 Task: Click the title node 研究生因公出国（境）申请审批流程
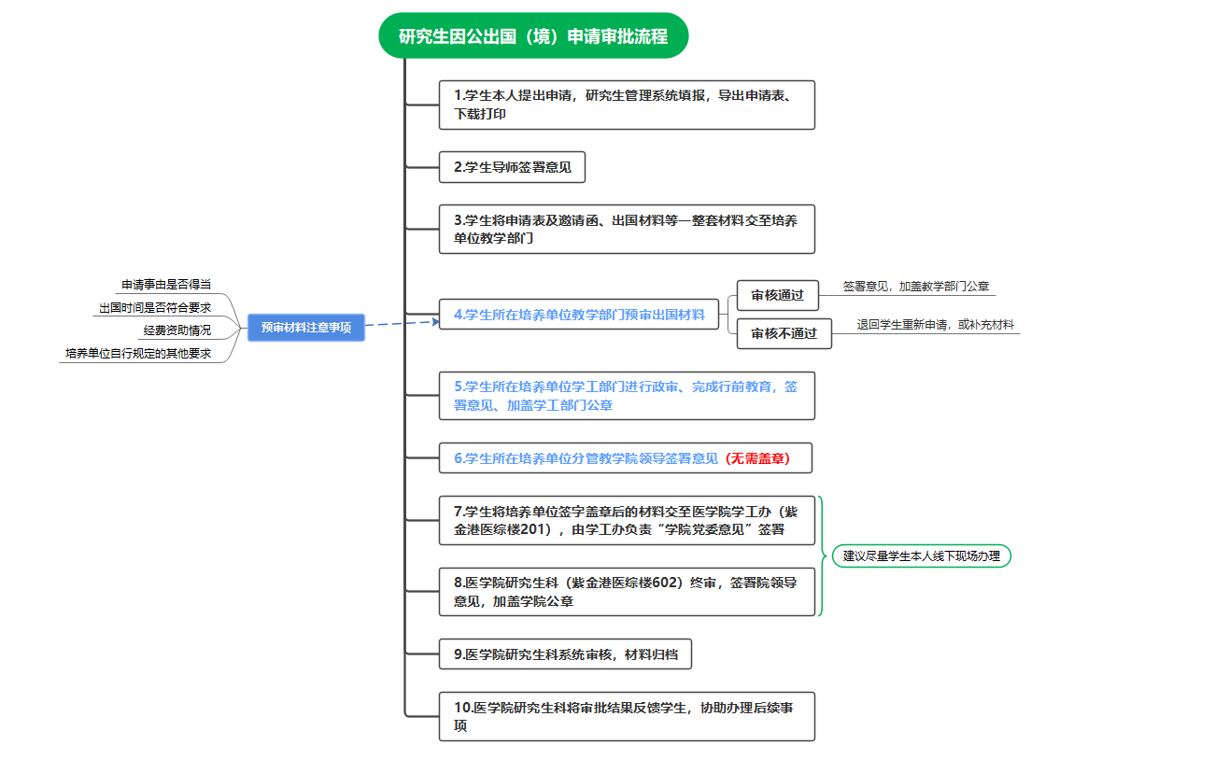pyautogui.click(x=533, y=36)
